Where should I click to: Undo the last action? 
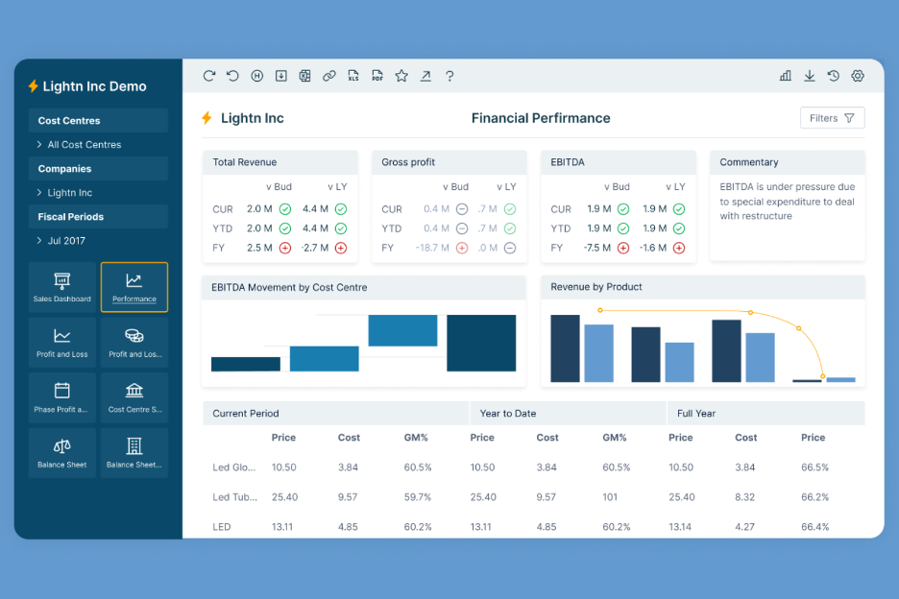tap(233, 75)
